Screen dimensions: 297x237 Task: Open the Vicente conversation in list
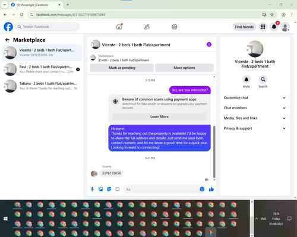(42, 53)
